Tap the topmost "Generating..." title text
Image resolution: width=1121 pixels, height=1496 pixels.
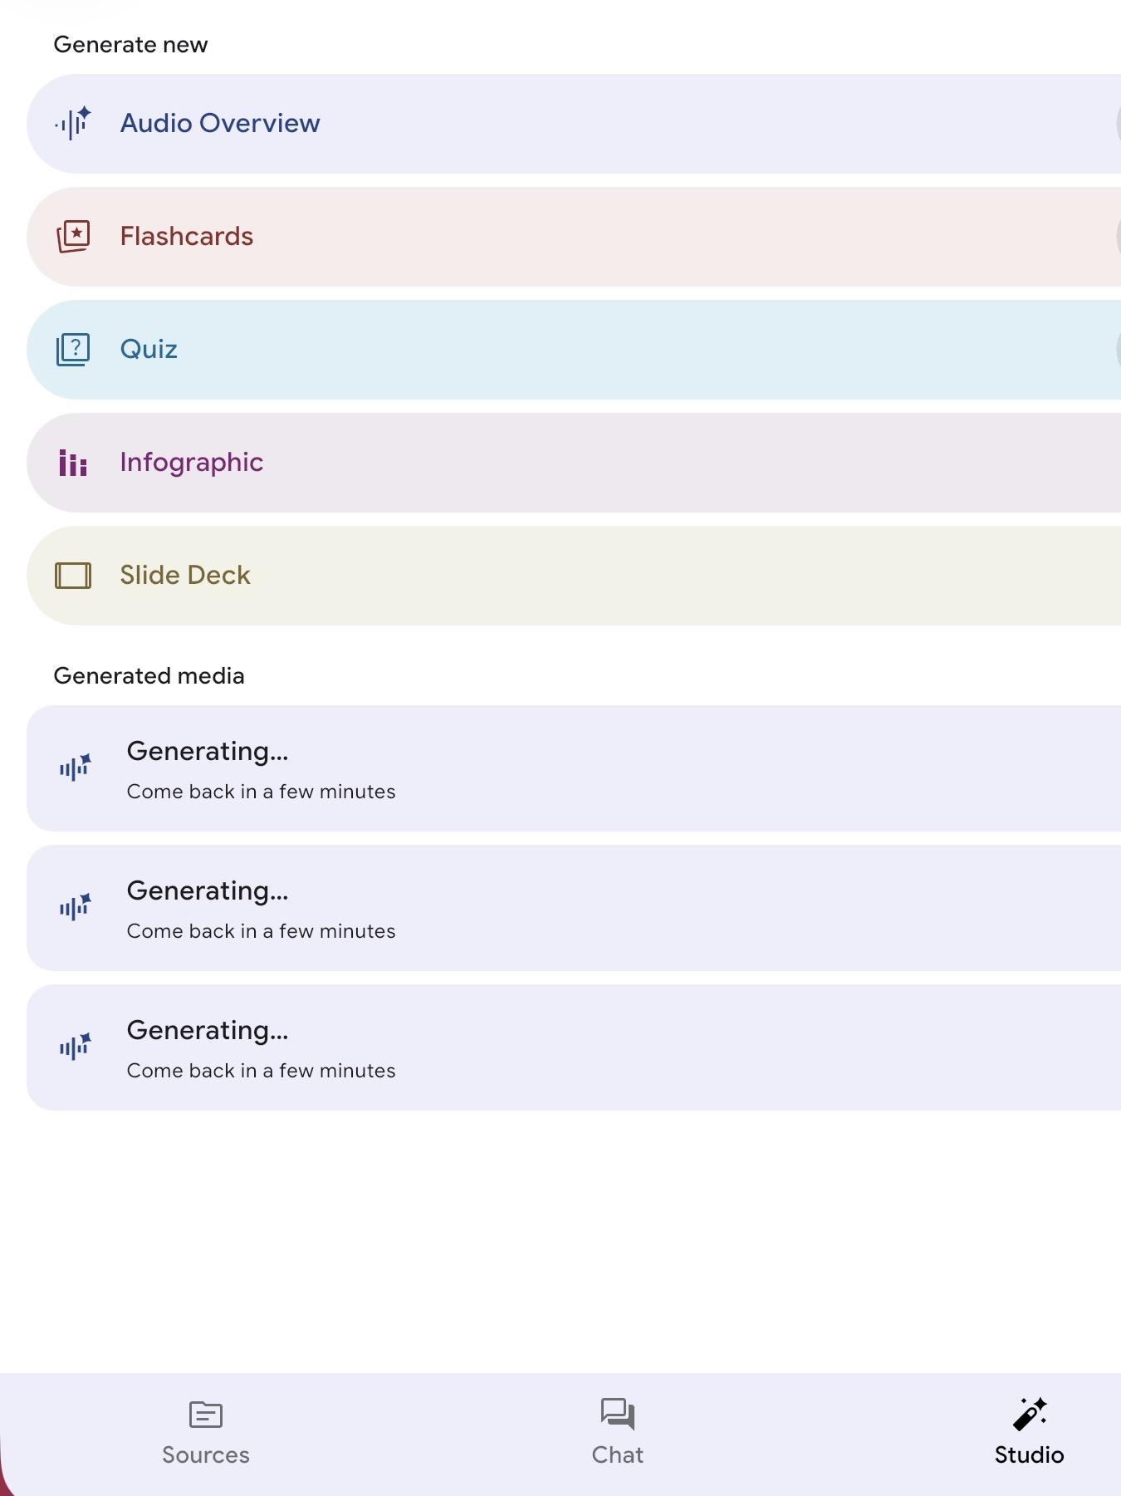pos(208,752)
